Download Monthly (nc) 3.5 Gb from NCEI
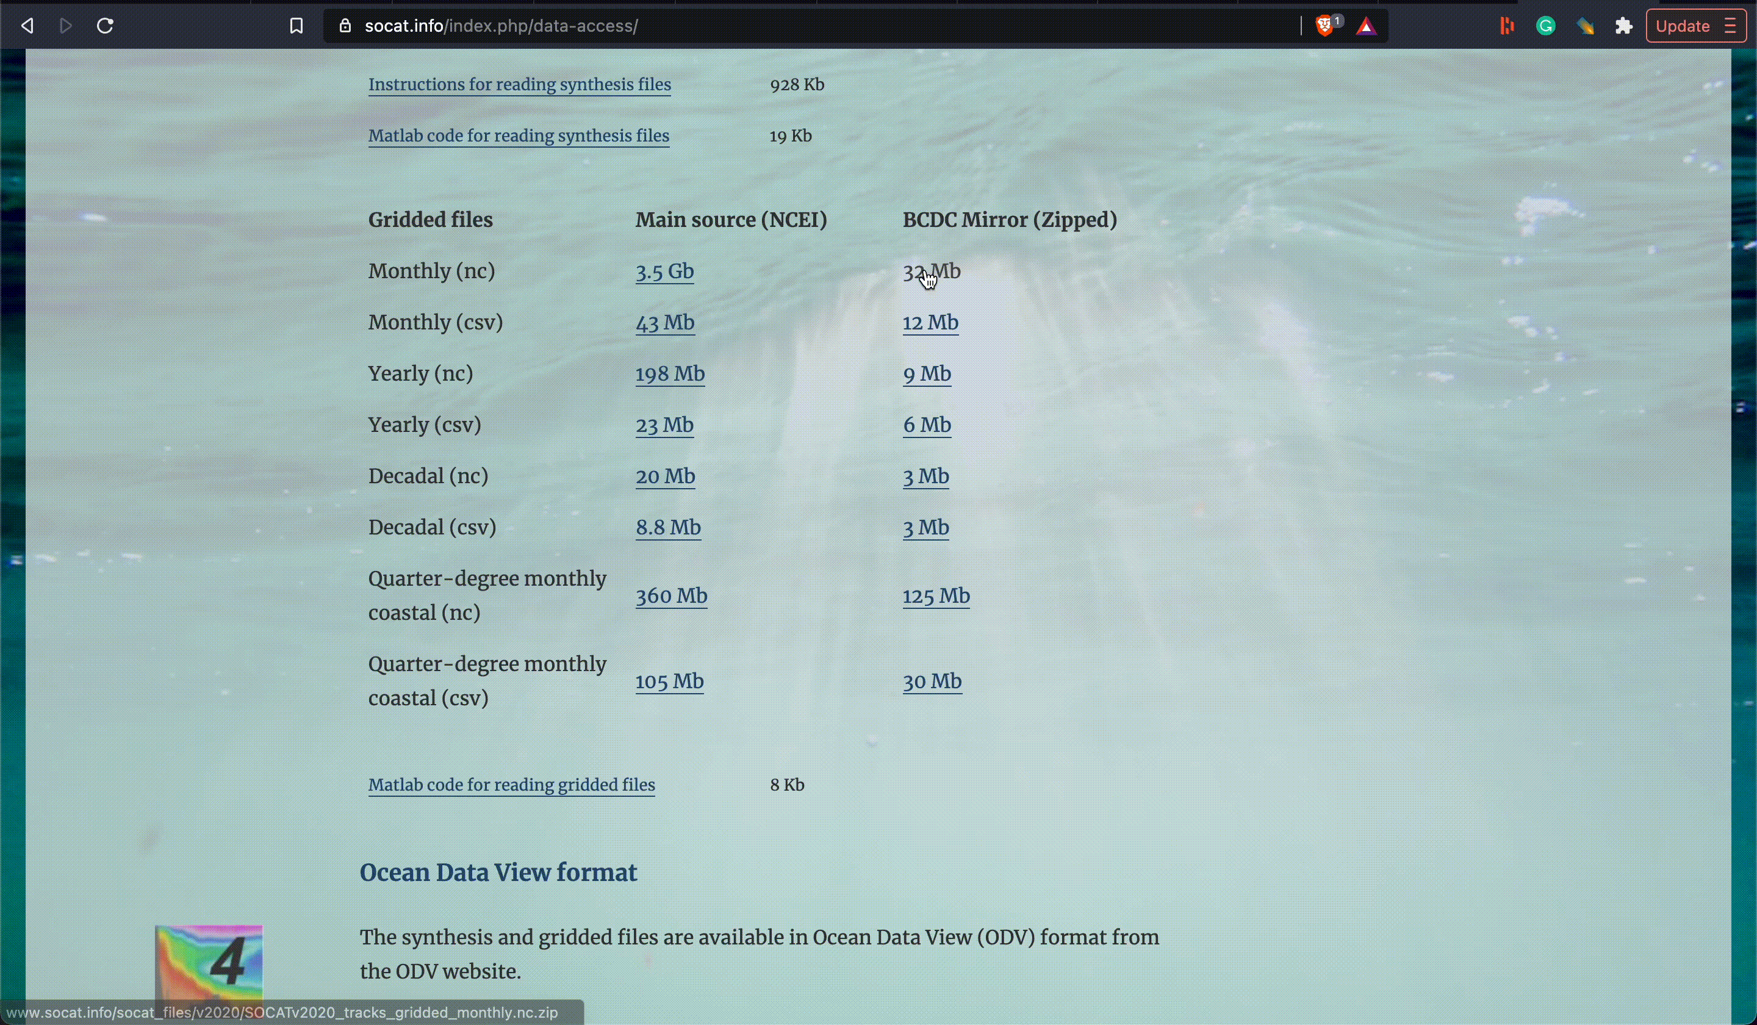The image size is (1757, 1025). point(664,272)
